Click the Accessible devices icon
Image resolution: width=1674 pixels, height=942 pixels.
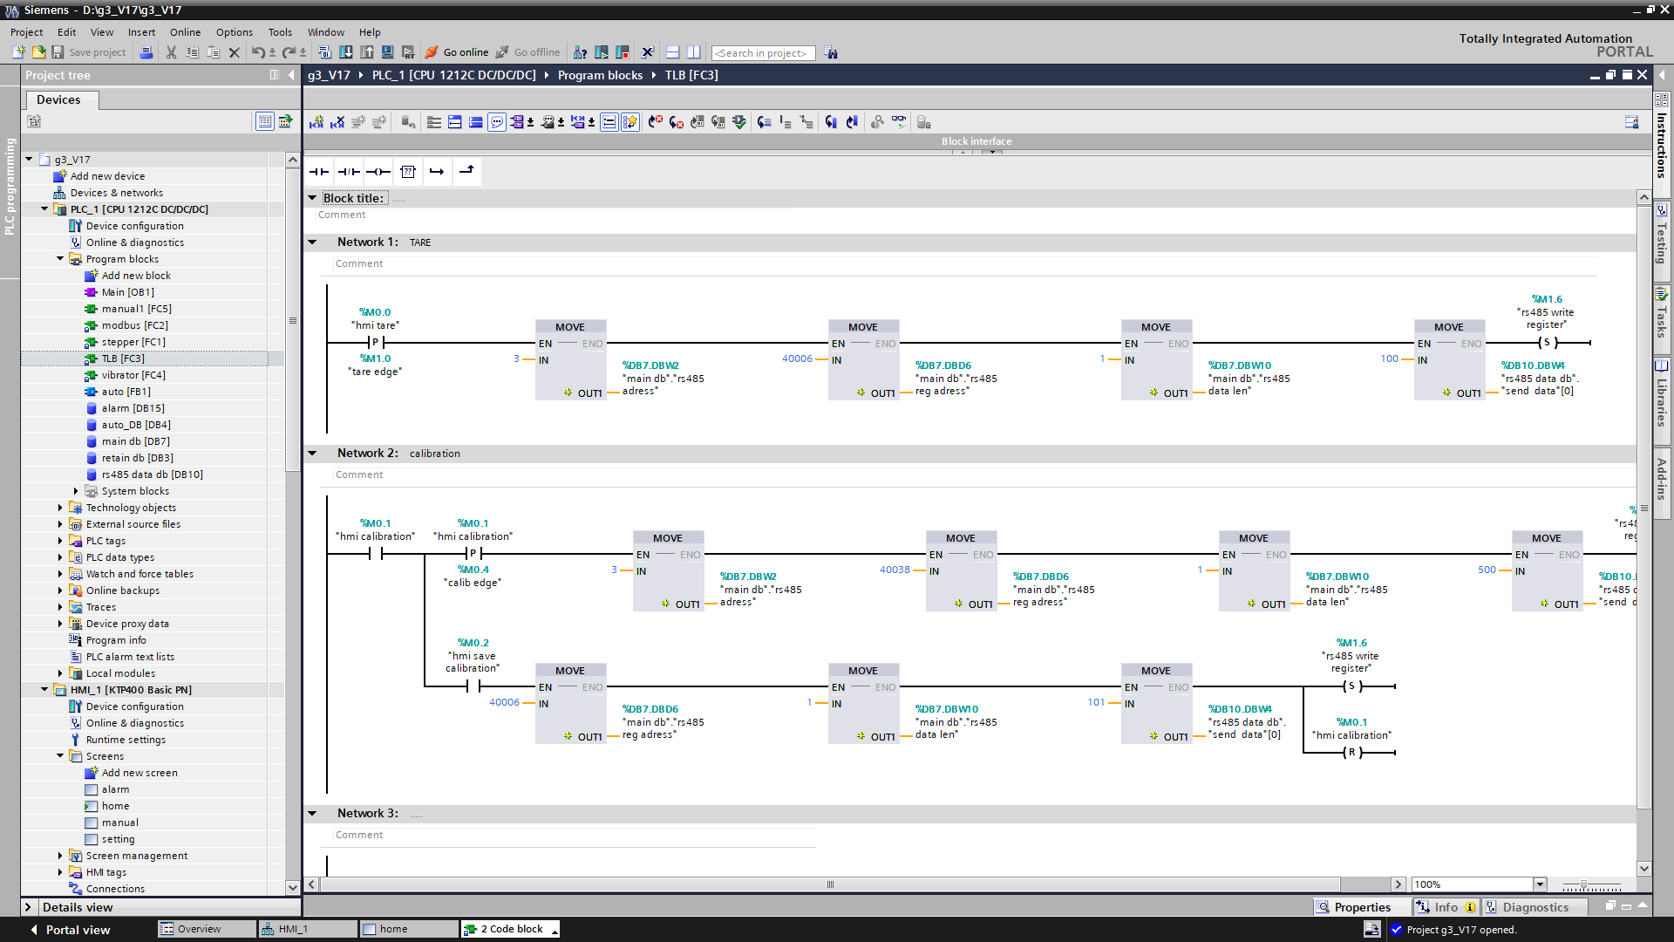pos(580,52)
